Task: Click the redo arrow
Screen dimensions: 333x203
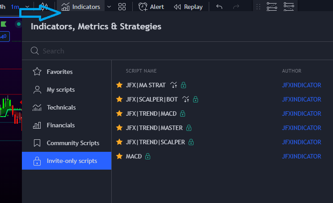Action: 236,7
